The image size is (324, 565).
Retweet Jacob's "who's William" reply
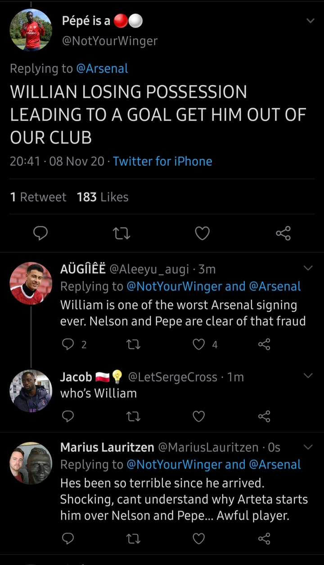[x=134, y=417]
